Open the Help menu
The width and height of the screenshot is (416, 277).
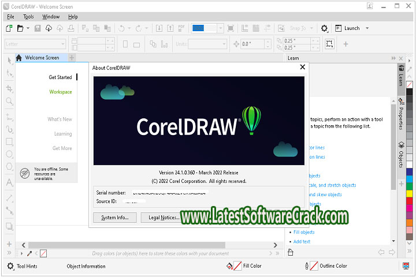click(x=73, y=17)
